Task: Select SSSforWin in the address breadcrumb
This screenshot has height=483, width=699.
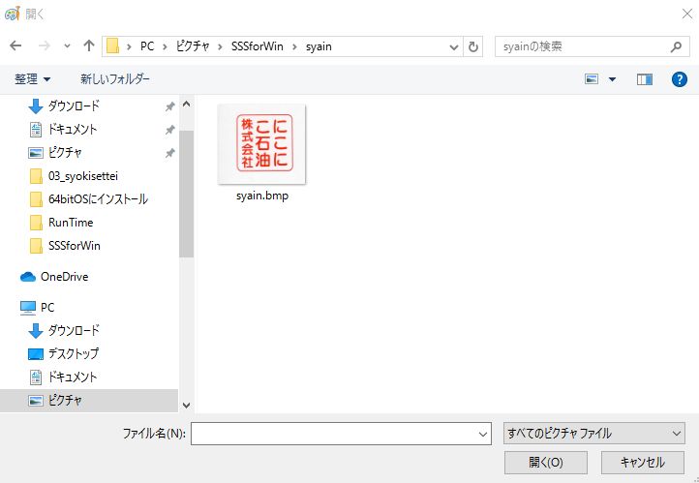Action: click(x=258, y=46)
